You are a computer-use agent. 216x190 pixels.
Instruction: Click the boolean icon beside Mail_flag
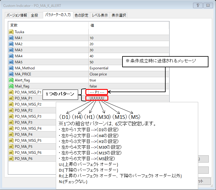pyautogui.click(x=11, y=86)
